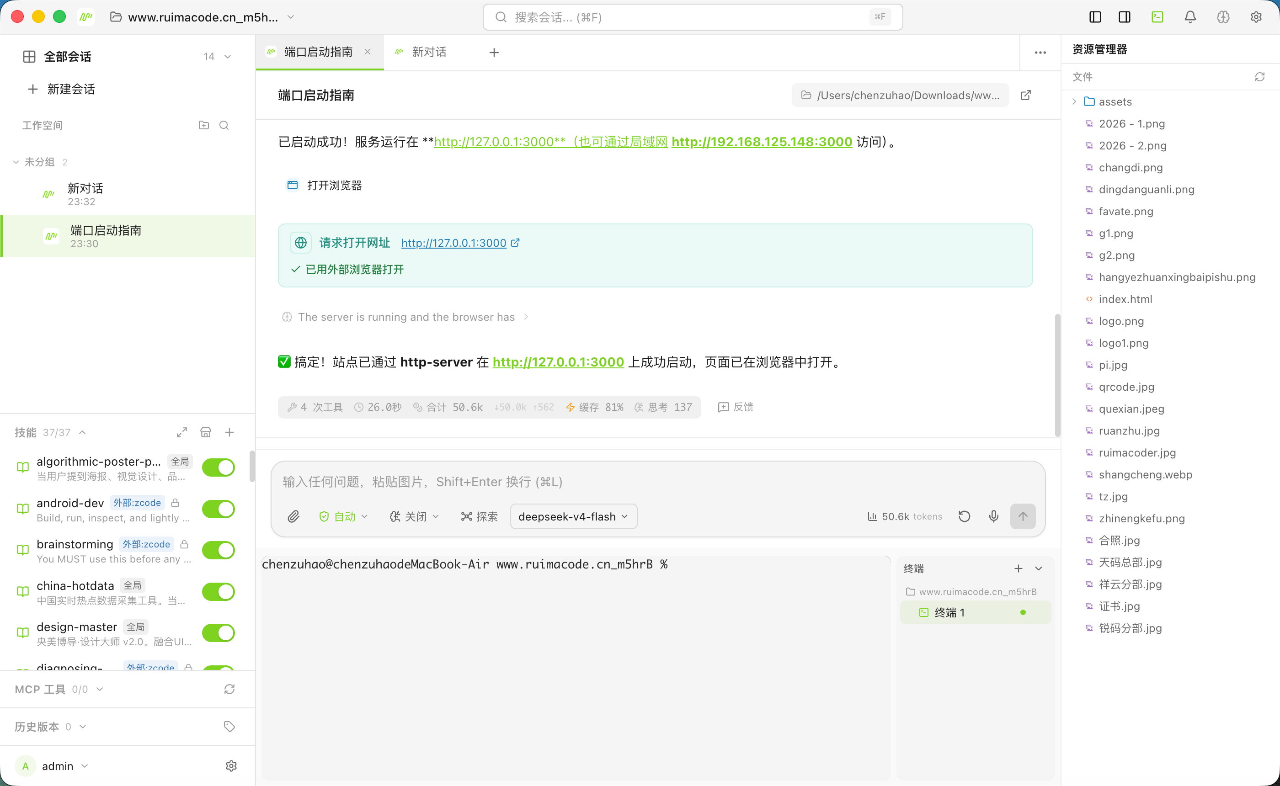Click 反馈 feedback button
The width and height of the screenshot is (1280, 786).
coord(735,407)
